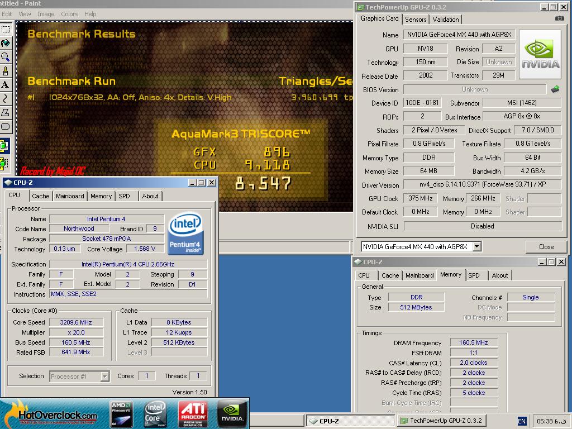The image size is (572, 429).
Task: Click the Rated FSB 641.9 MHz value
Action: [x=76, y=352]
